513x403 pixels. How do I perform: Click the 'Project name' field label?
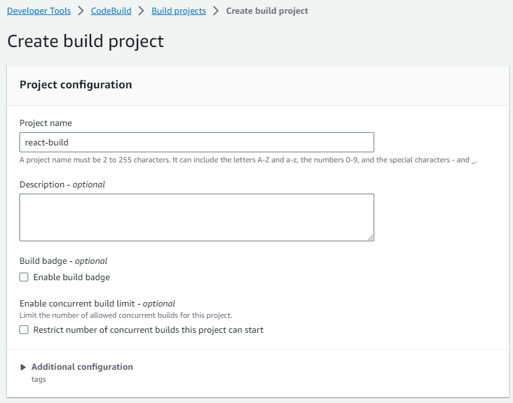pyautogui.click(x=46, y=123)
